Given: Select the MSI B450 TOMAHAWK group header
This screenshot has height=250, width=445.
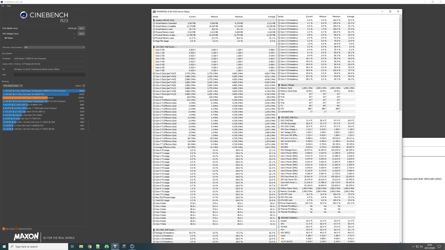Looking at the screenshot, I should tap(317, 218).
